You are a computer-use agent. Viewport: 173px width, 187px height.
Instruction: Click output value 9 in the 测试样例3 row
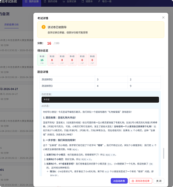[131, 86]
